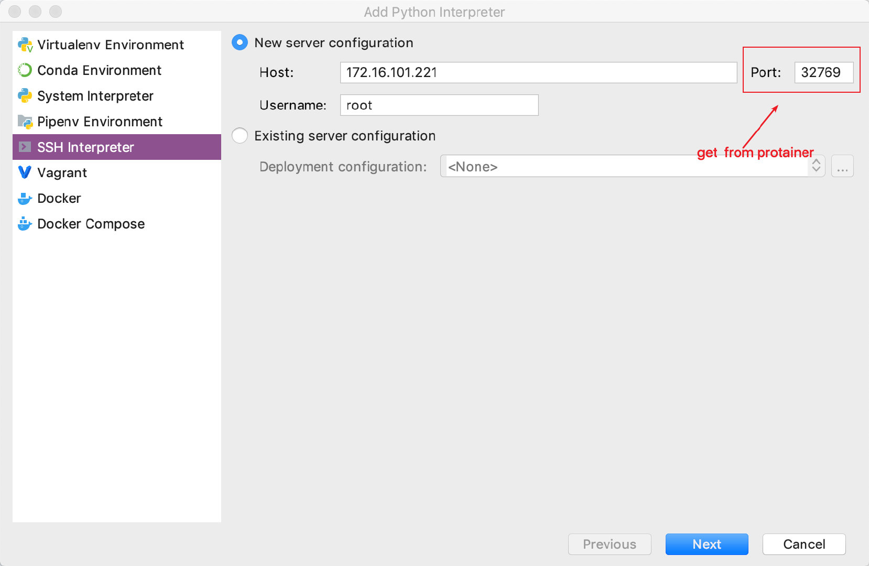Click the System Interpreter python icon
The width and height of the screenshot is (869, 566).
(25, 96)
